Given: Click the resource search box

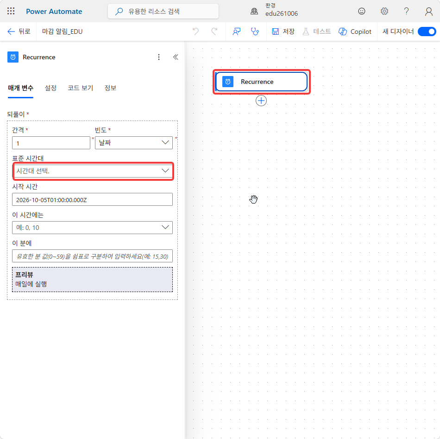Looking at the screenshot, I should coord(163,11).
